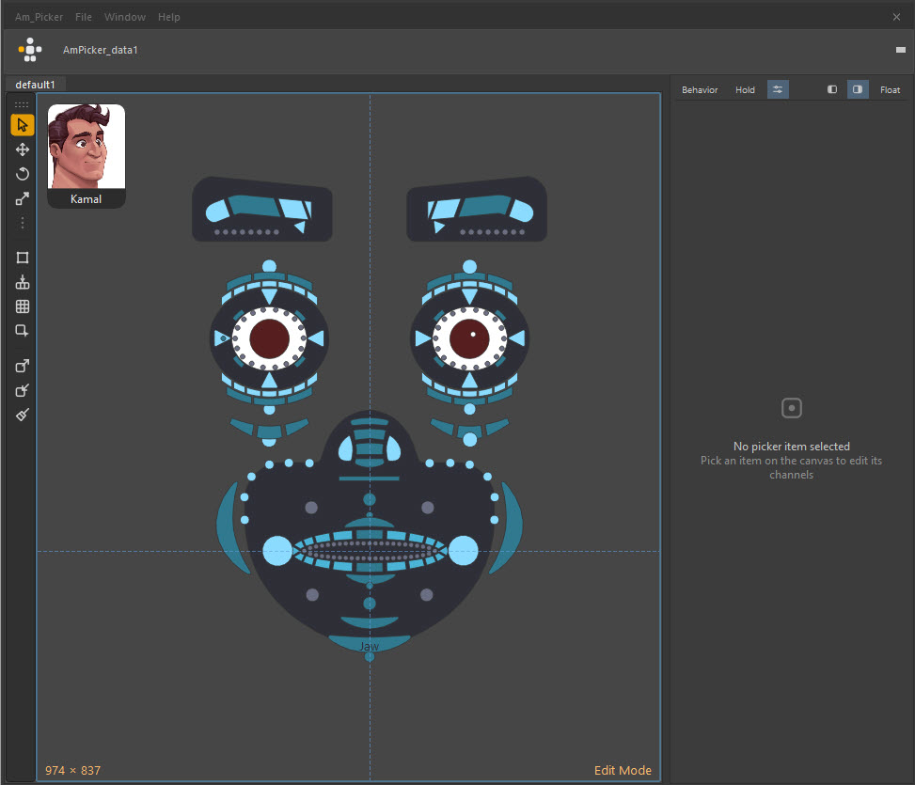Click the AmPicker_data1 name label
This screenshot has height=785, width=915.
pos(101,50)
